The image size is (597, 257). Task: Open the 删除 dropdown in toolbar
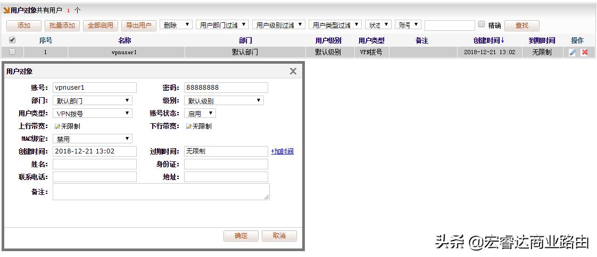coord(176,25)
